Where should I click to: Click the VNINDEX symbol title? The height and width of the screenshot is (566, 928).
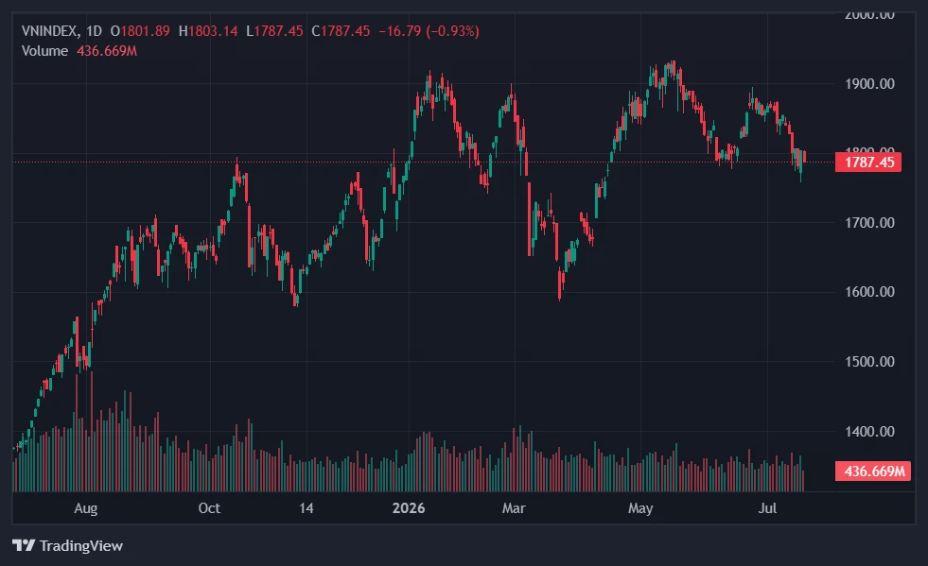[49, 31]
